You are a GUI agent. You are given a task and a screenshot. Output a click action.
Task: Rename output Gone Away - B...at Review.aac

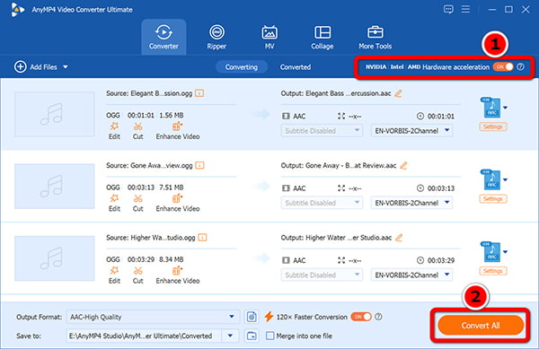403,165
